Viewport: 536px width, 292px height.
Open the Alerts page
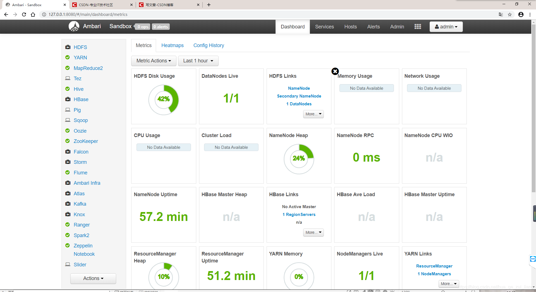click(374, 27)
